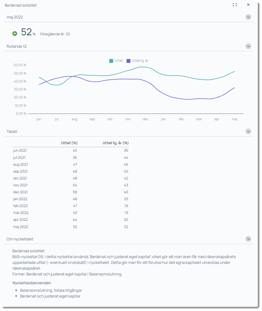Click the Utfall legend label
The image size is (262, 311).
[x=118, y=61]
